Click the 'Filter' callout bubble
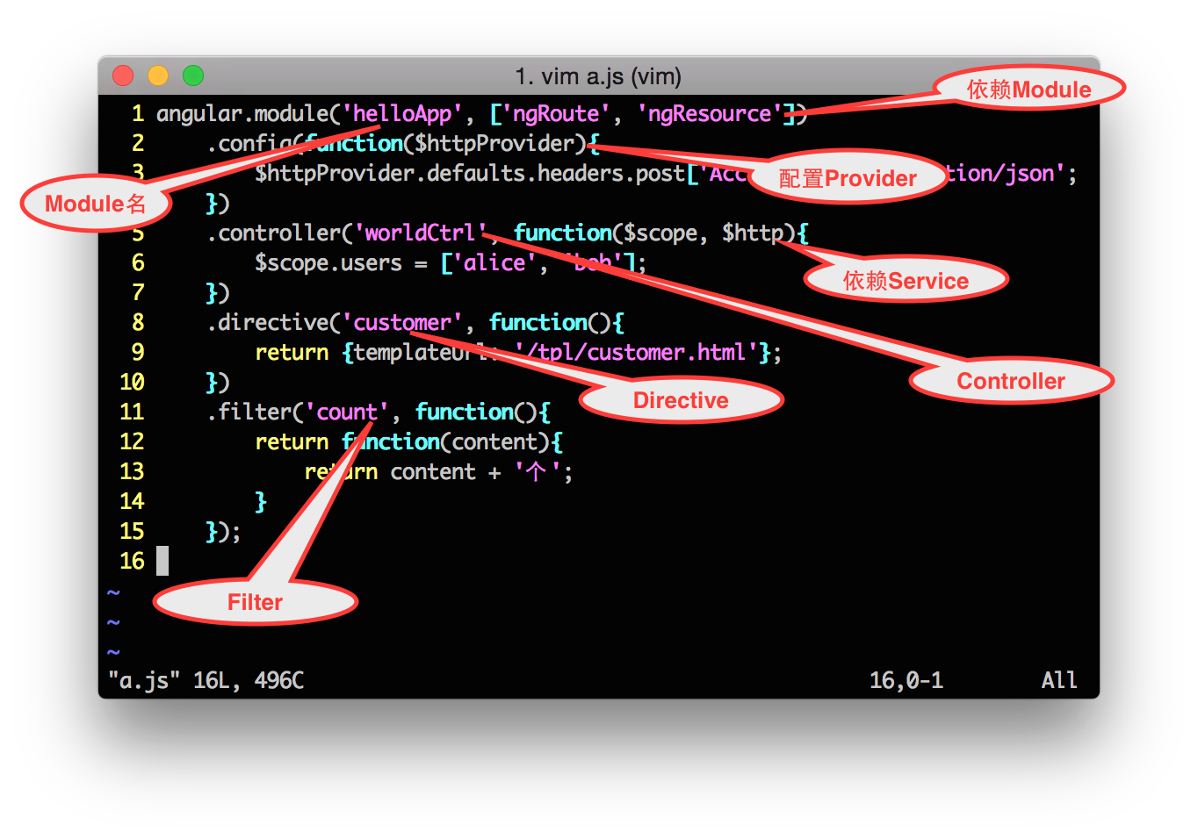Viewport: 1198px width, 839px height. [255, 602]
